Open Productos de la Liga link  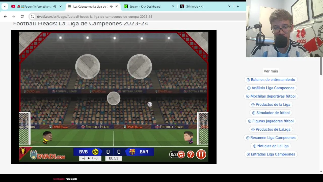(271, 104)
